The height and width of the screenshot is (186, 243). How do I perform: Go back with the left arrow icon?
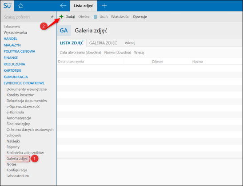(63, 6)
